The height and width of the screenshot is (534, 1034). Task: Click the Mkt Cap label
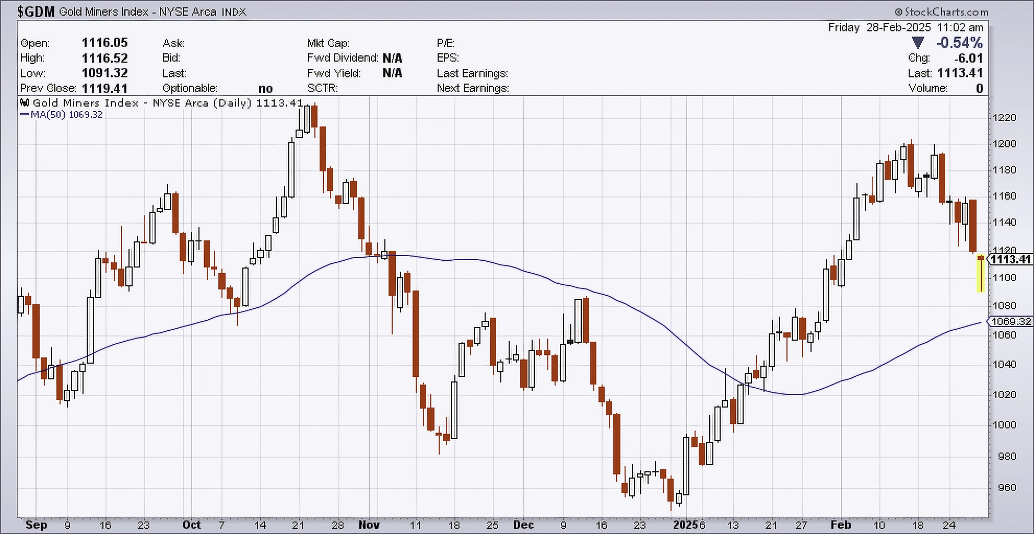(x=328, y=43)
